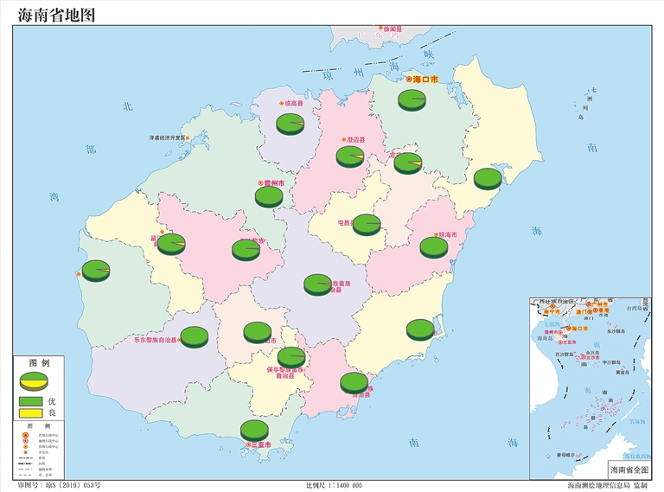
Task: Select the westernmost pie chart on the coast
Action: point(95,271)
